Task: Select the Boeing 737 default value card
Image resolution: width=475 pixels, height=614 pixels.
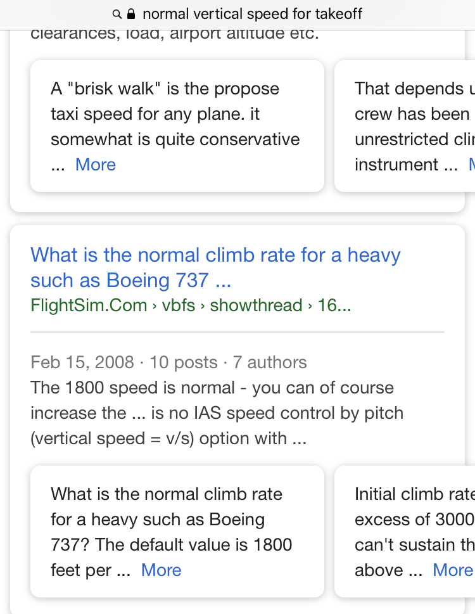Action: pos(177,532)
